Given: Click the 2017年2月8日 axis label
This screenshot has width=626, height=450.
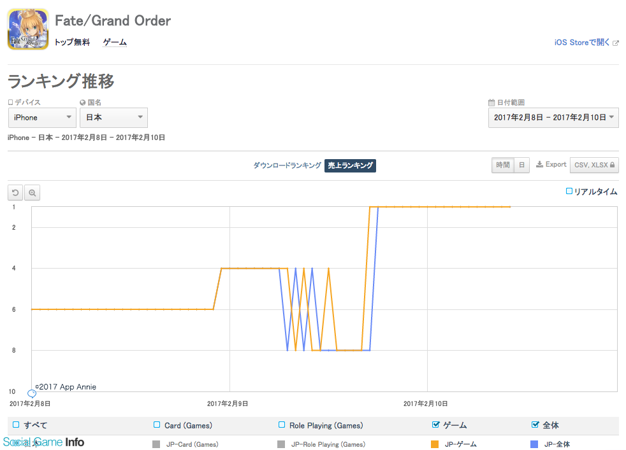Looking at the screenshot, I should click(30, 404).
